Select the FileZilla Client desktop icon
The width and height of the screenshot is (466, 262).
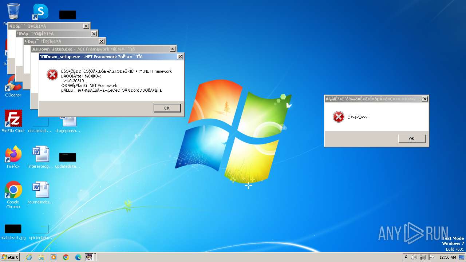pyautogui.click(x=13, y=121)
